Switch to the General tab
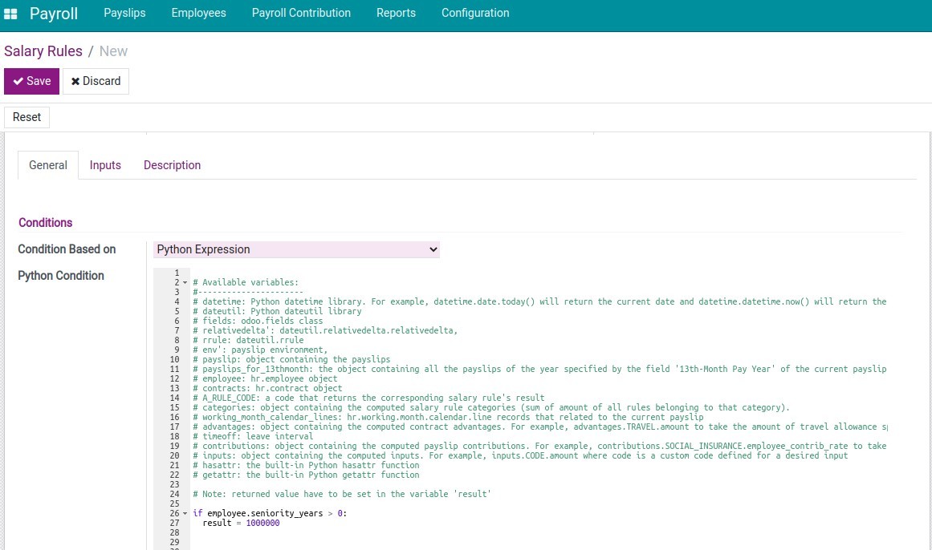This screenshot has height=550, width=932. click(x=48, y=165)
